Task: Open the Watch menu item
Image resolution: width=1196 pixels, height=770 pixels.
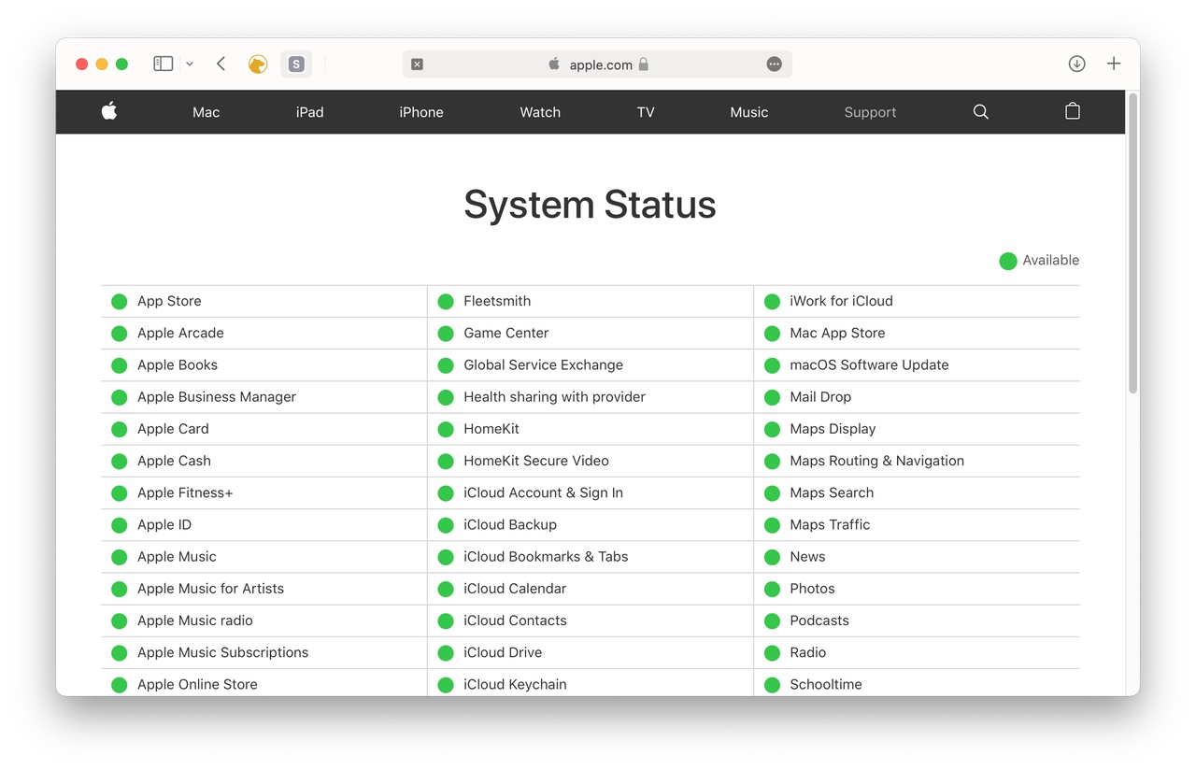Action: pyautogui.click(x=540, y=112)
